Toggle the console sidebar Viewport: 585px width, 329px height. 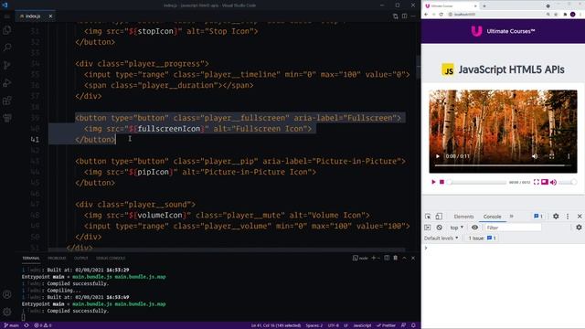(428, 228)
